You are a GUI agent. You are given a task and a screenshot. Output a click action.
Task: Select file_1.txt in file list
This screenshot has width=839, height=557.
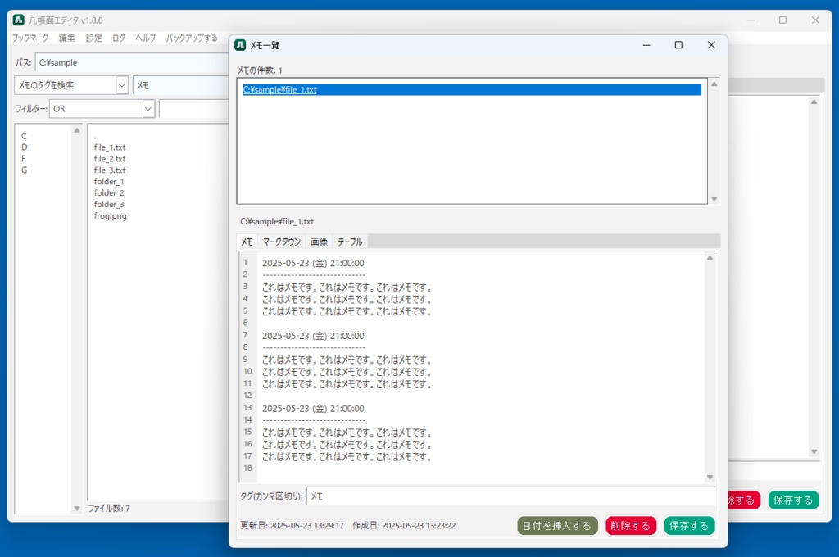pyautogui.click(x=110, y=147)
